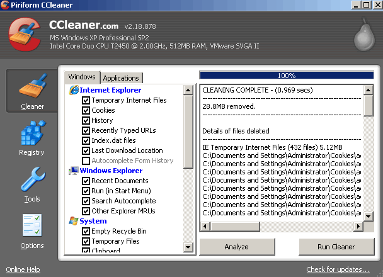
Task: Click the '28.8MB removed.' line
Action: [229, 106]
